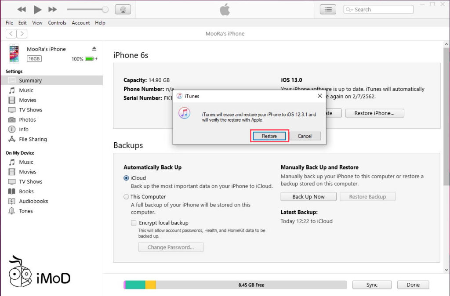Image resolution: width=450 pixels, height=296 pixels.
Task: Click the 8.45 GB Free label
Action: 251,285
